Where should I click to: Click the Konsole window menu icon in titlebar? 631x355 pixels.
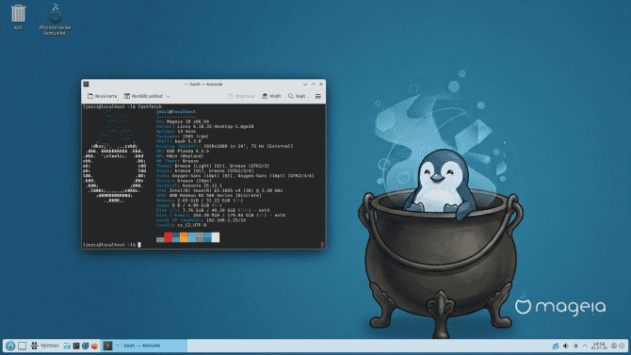click(86, 84)
